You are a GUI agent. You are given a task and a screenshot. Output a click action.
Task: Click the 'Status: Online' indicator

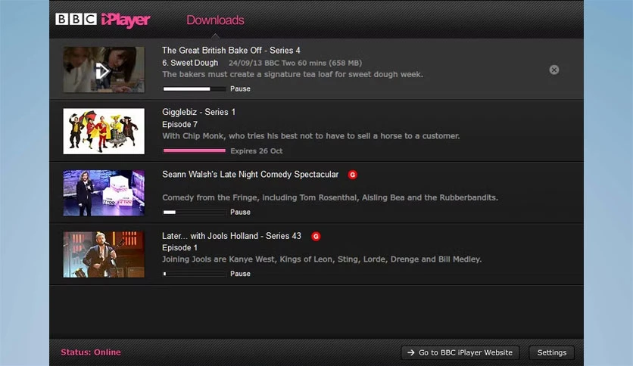point(91,352)
